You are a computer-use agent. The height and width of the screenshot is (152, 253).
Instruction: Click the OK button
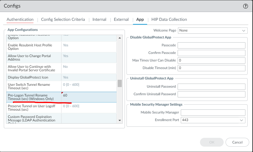click(x=212, y=142)
